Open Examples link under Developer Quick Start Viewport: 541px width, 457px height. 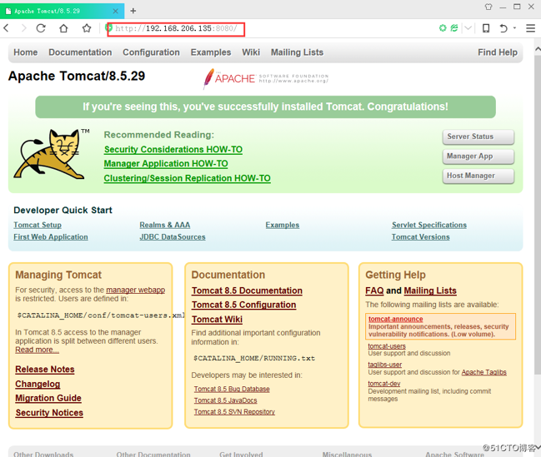pos(283,225)
